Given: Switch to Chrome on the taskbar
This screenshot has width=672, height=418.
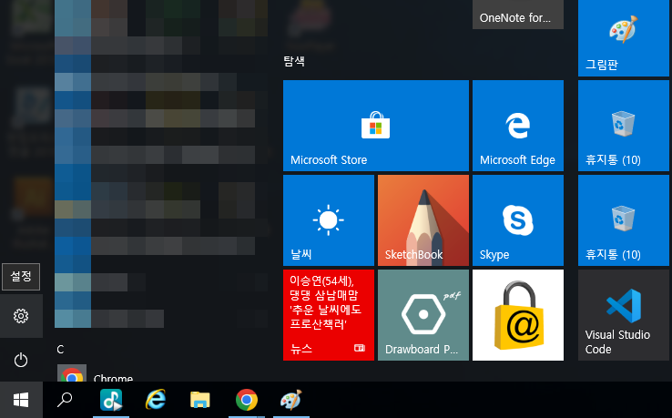Looking at the screenshot, I should pyautogui.click(x=247, y=400).
